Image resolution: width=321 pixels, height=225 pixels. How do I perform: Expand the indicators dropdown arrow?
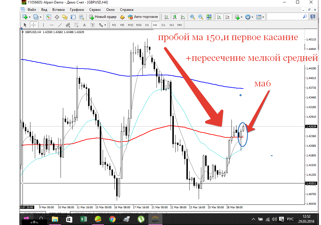click(242, 17)
